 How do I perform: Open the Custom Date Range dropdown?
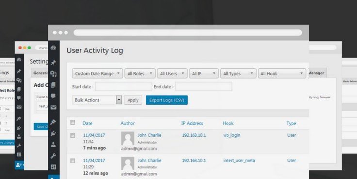(x=97, y=74)
